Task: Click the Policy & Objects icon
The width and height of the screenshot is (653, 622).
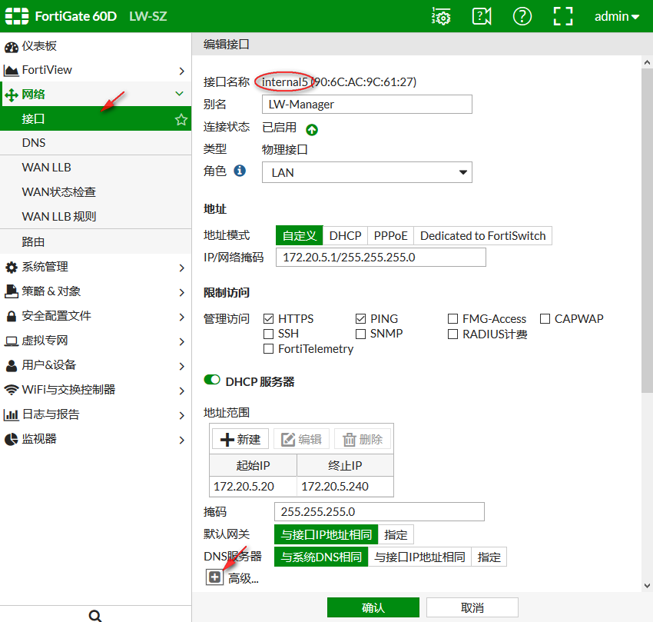Action: pos(12,291)
